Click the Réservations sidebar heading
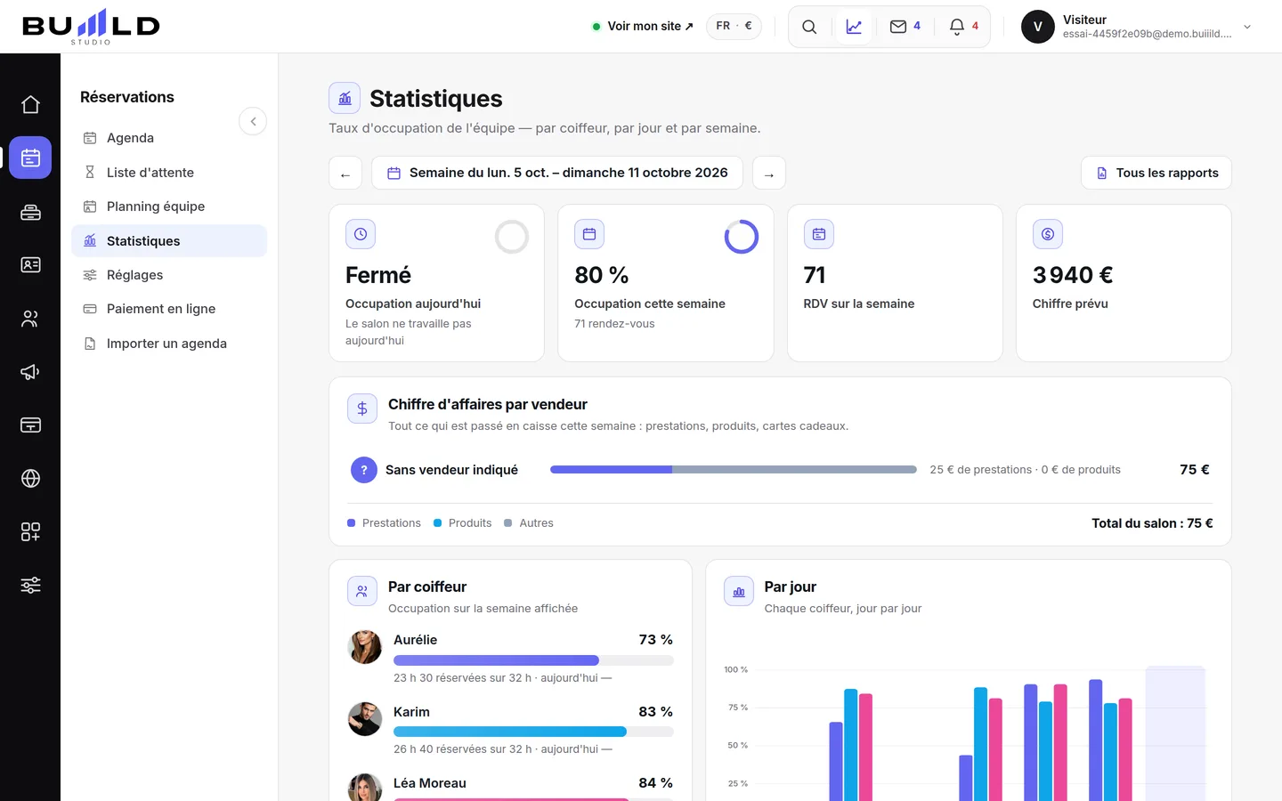This screenshot has width=1282, height=801. coord(127,97)
